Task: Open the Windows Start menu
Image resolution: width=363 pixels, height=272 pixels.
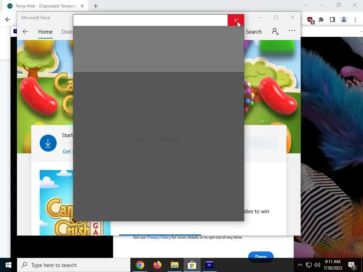Action: (9, 265)
